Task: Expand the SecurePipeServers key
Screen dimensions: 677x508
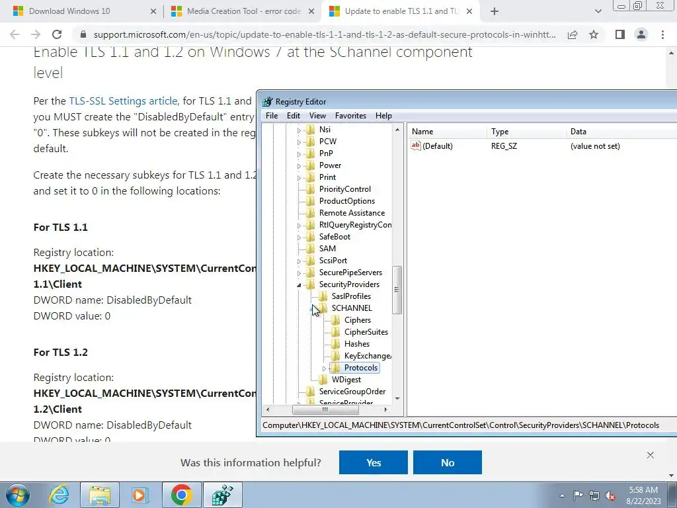Action: click(x=299, y=273)
